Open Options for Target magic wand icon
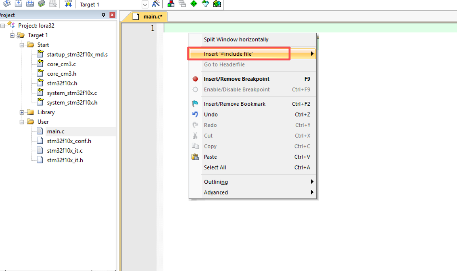Screen dimensions: 457x271 click(x=156, y=4)
